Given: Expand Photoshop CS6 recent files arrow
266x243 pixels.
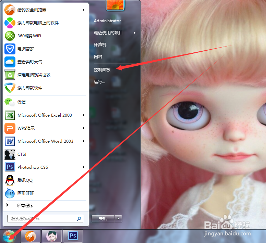Looking at the screenshot, I should pyautogui.click(x=83, y=167).
